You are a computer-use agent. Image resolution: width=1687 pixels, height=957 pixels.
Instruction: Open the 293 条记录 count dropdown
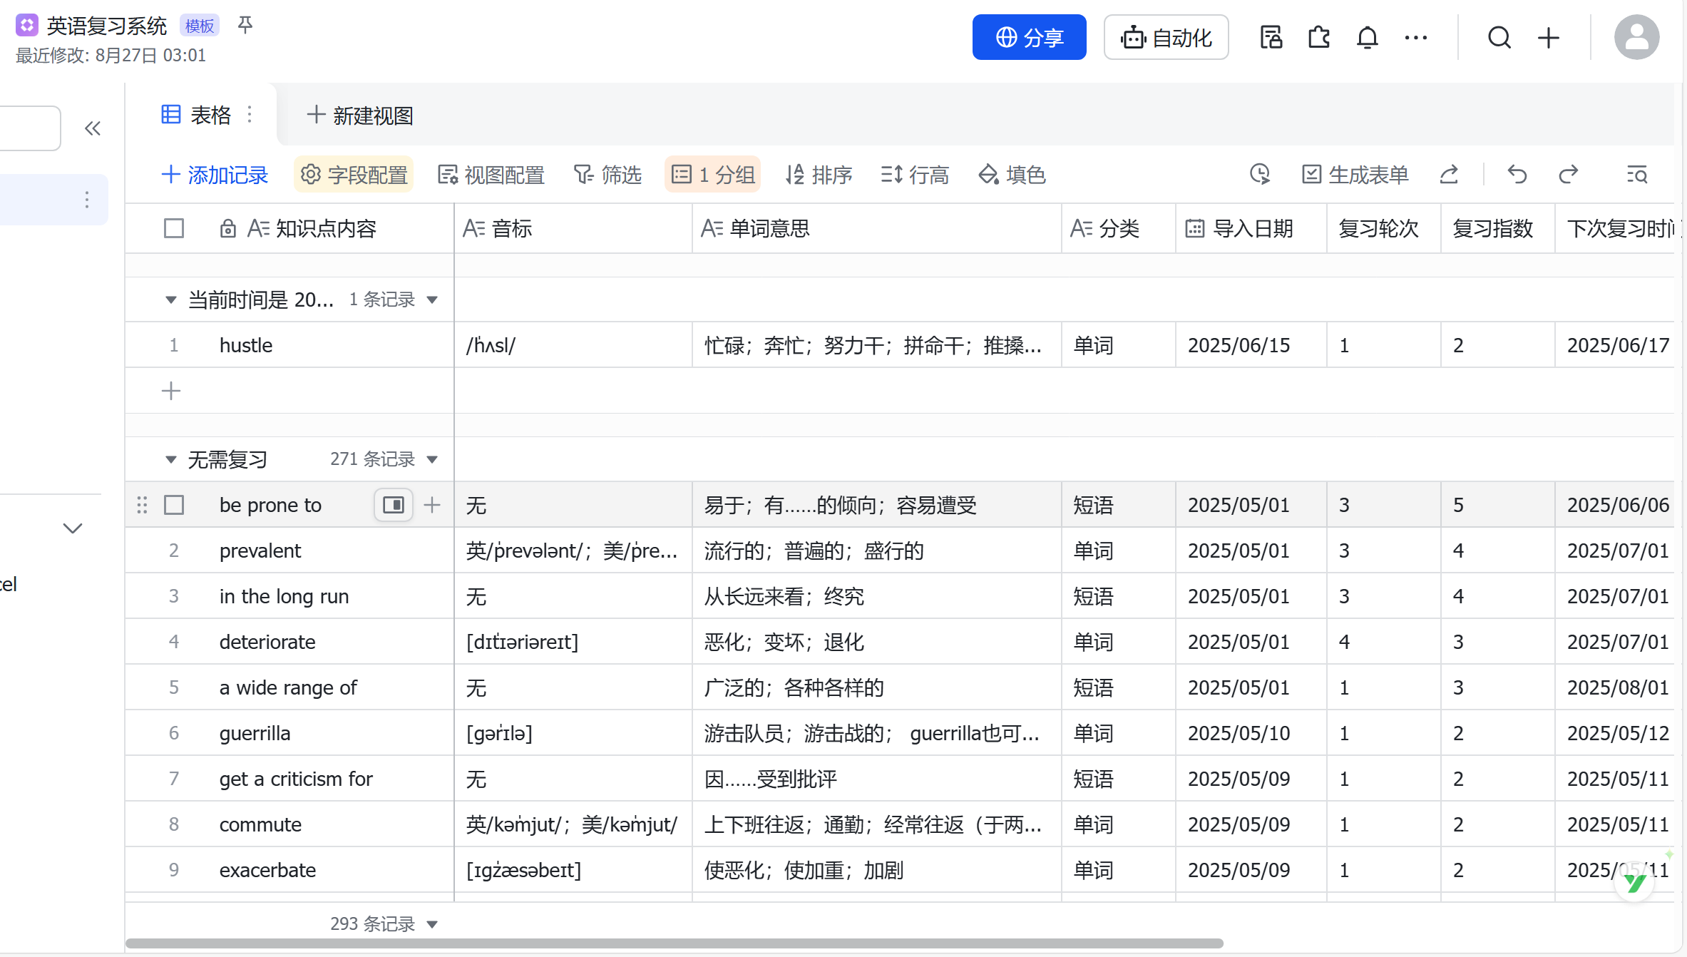tap(434, 923)
